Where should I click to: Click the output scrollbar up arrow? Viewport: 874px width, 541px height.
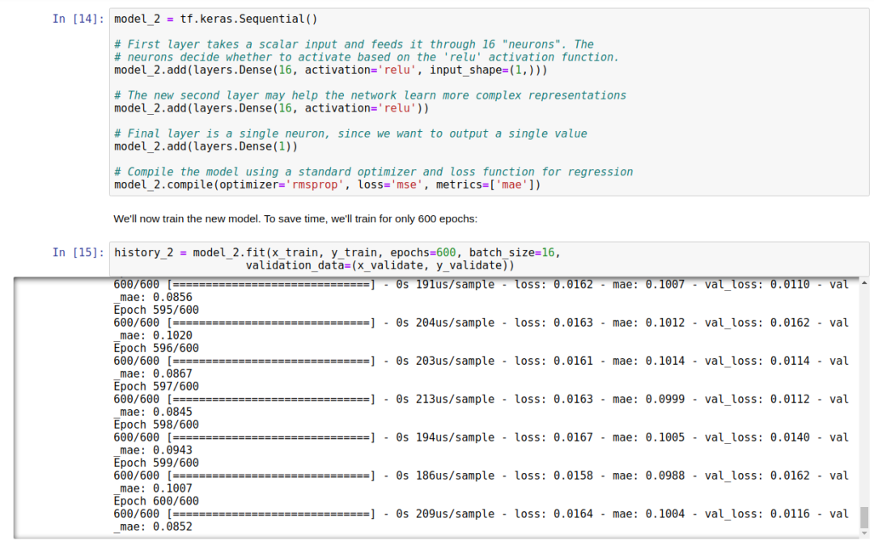coord(863,283)
